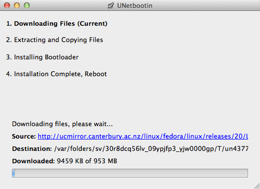
Task: Open the ucmirror.canterbury.ac.nz source link
Action: 143,137
